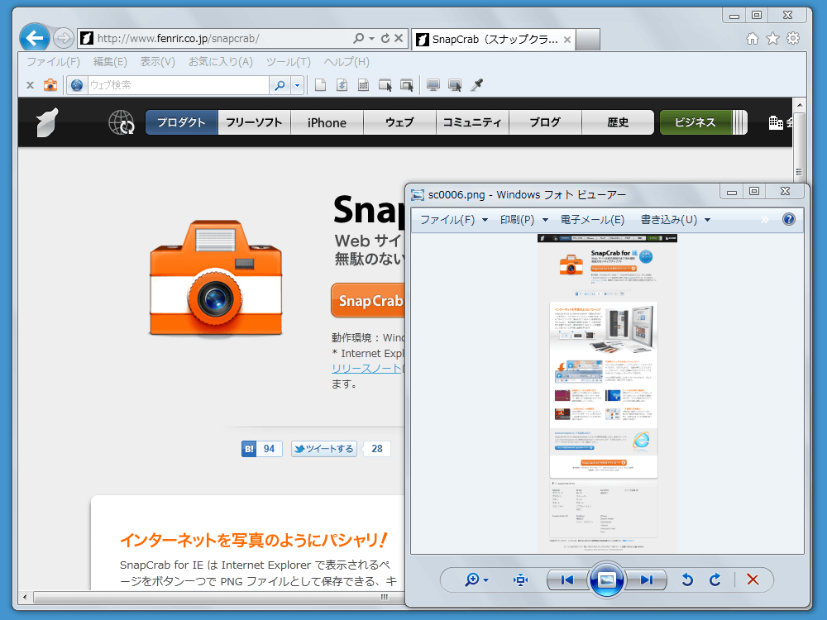Click the monitor with cursor capture icon
The width and height of the screenshot is (827, 620).
455,85
